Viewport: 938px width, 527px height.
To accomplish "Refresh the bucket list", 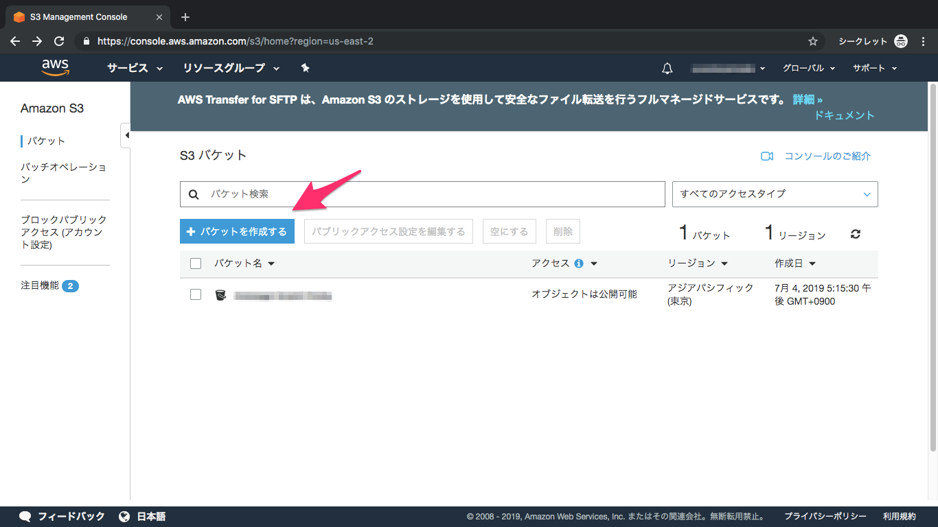I will point(855,234).
